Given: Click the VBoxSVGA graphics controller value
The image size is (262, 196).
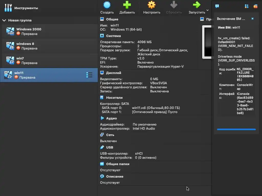Looking at the screenshot, I should coord(159,83).
